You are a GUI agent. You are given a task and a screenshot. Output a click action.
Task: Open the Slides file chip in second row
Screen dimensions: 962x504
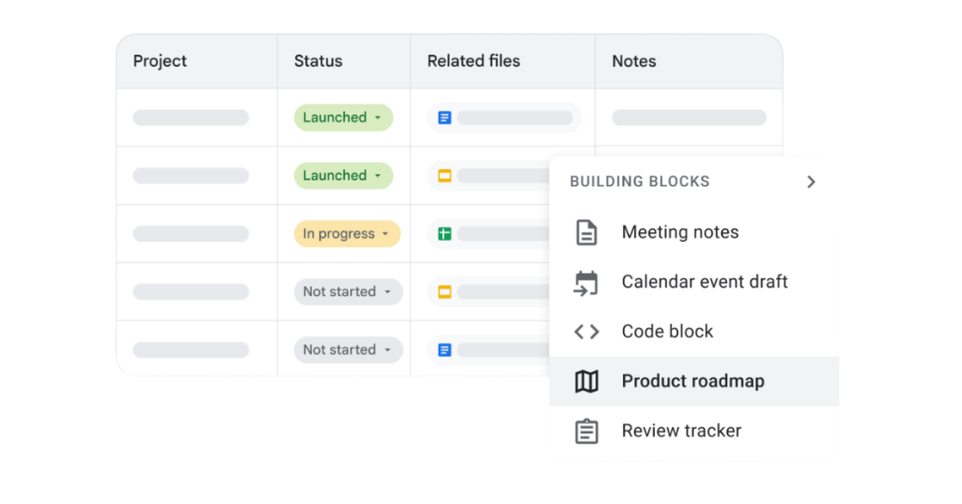(x=489, y=176)
